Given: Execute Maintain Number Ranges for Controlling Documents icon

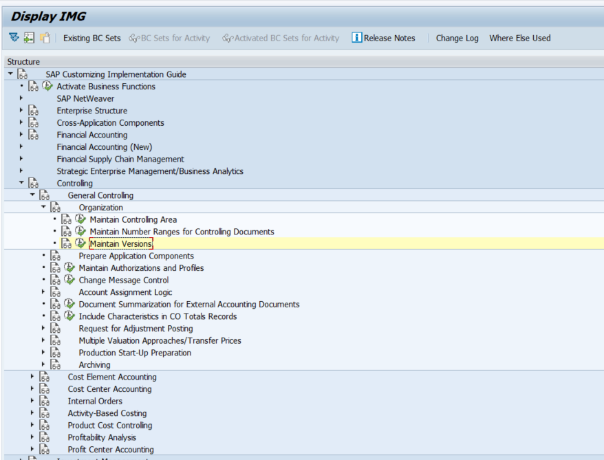Looking at the screenshot, I should tap(80, 231).
